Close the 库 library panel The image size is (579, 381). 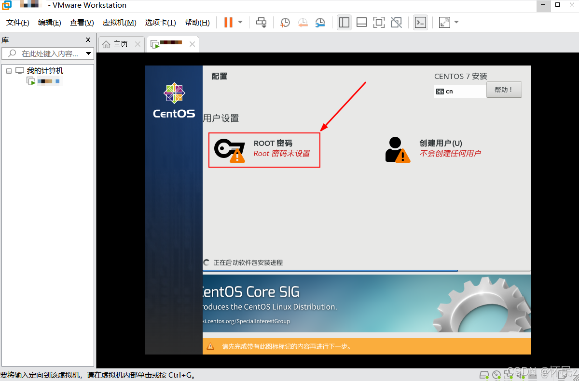88,40
